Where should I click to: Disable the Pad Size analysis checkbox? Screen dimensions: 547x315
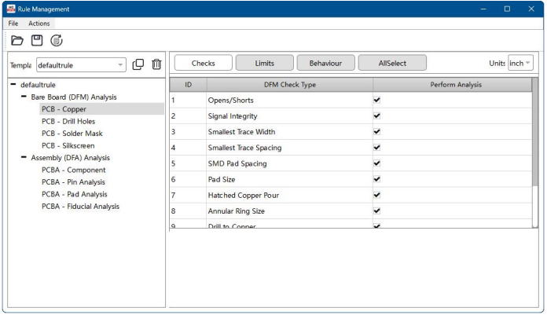(377, 179)
